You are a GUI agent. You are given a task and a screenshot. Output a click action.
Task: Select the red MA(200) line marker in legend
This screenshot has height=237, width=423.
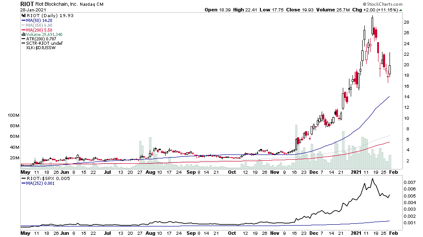(24, 30)
